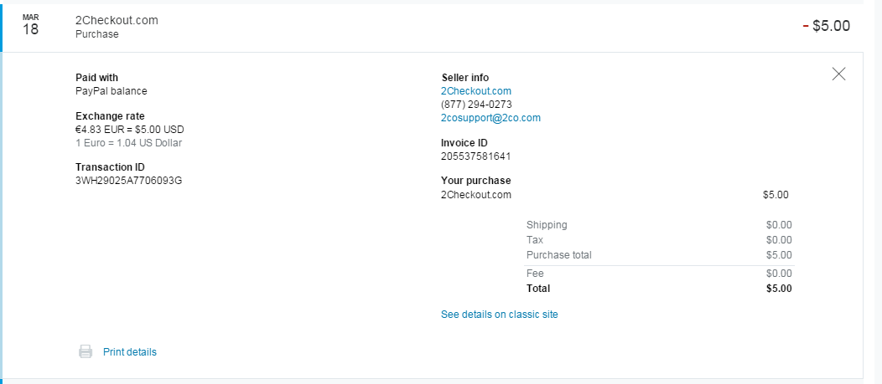Click the -$5.00 transaction amount
This screenshot has width=882, height=384.
[826, 26]
